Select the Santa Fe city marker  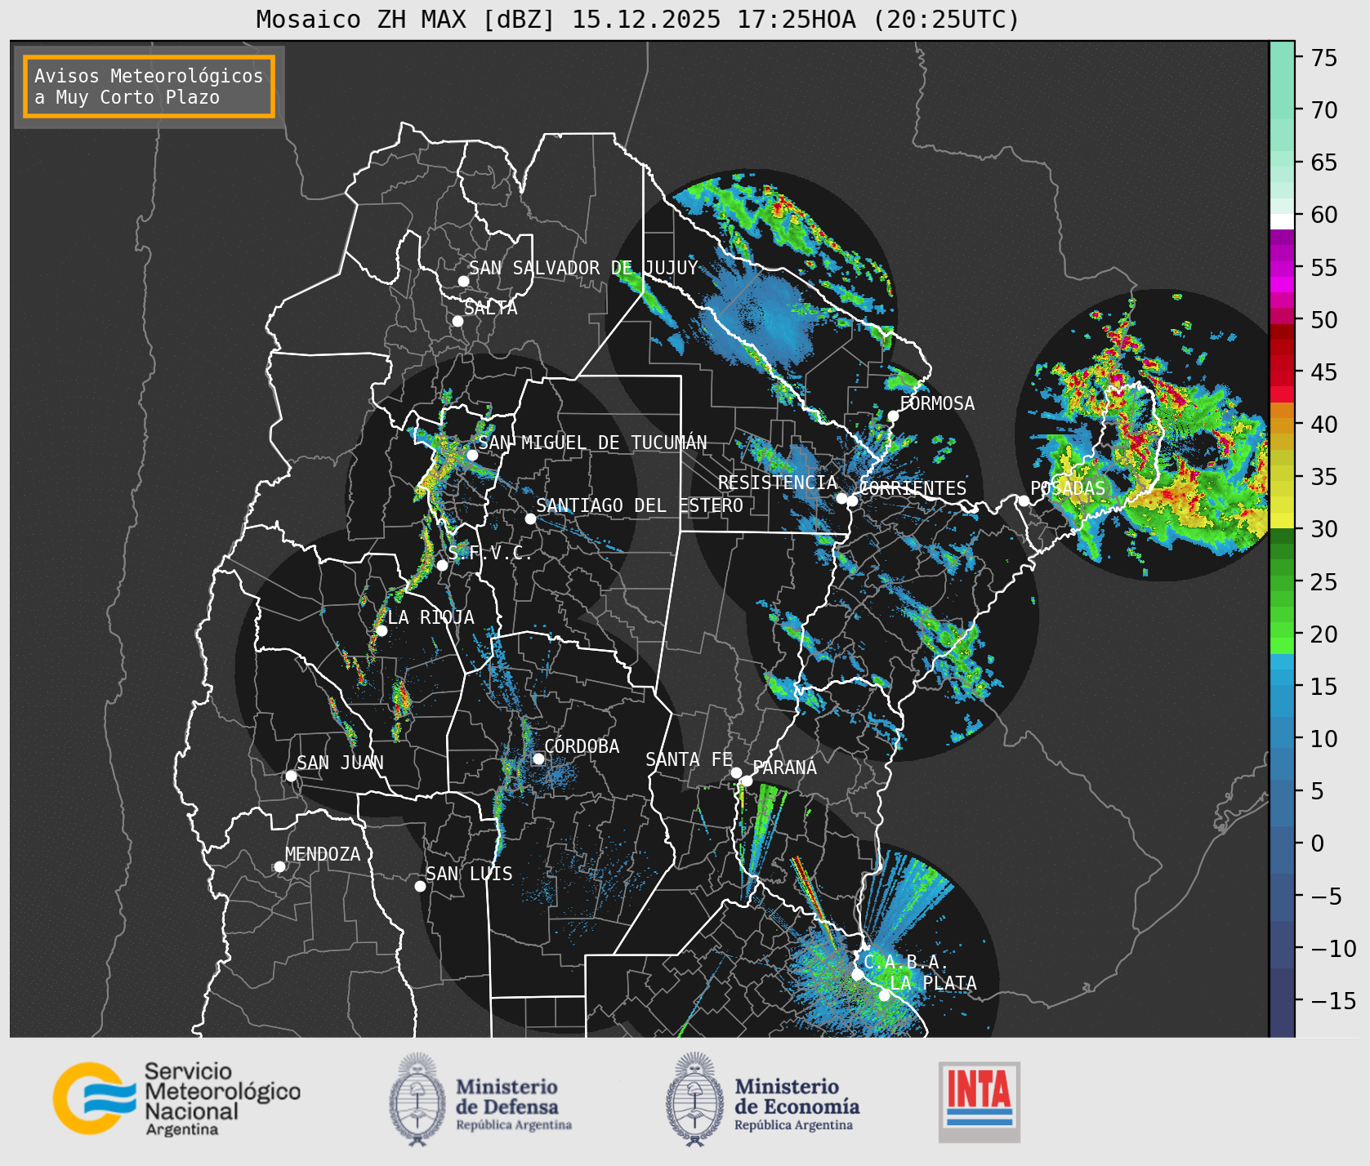(x=736, y=772)
